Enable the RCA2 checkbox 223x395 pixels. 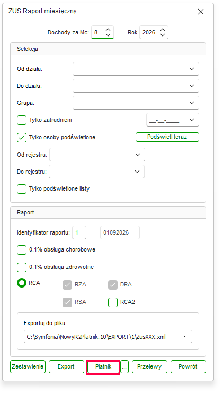(113, 302)
